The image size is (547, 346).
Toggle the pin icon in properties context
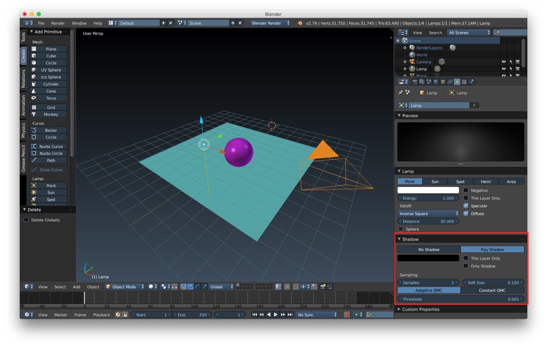tap(400, 93)
